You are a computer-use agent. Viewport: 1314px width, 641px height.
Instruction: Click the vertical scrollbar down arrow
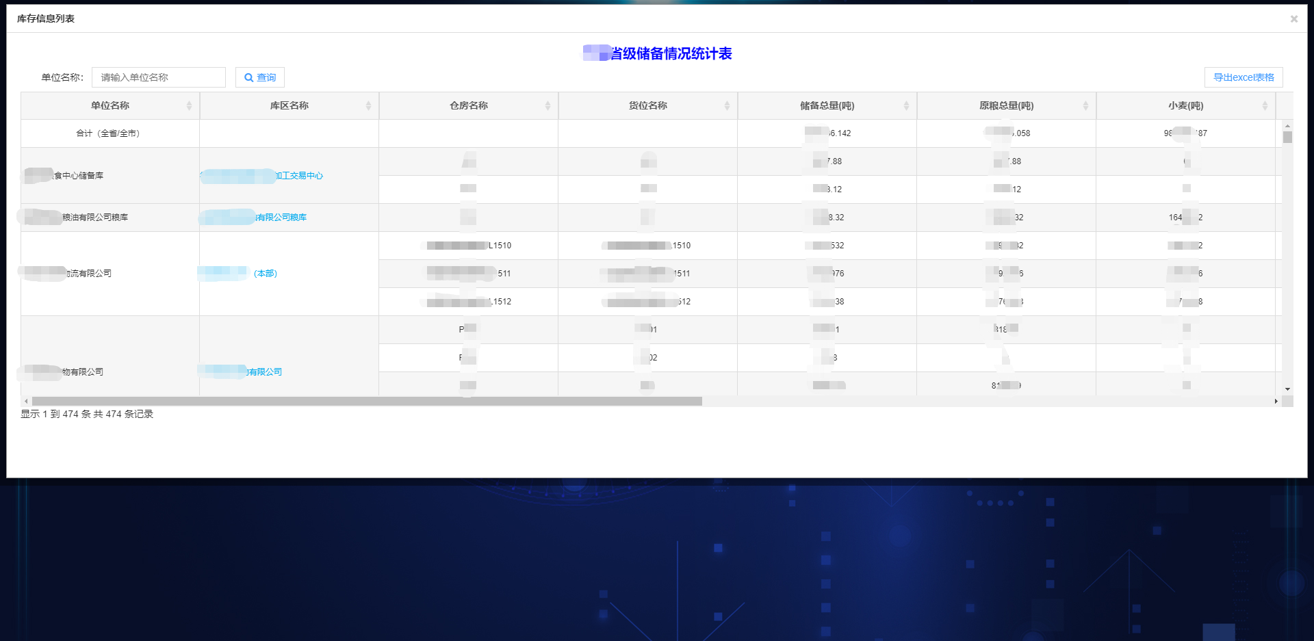pos(1287,389)
